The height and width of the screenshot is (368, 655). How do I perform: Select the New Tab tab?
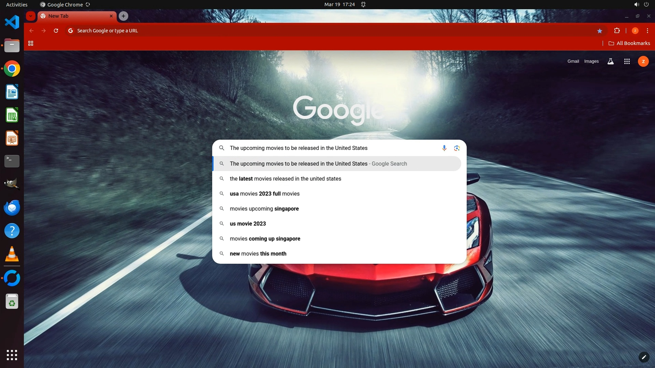pos(75,16)
